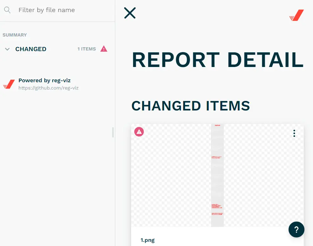Click the 1.png file name label

pyautogui.click(x=148, y=240)
